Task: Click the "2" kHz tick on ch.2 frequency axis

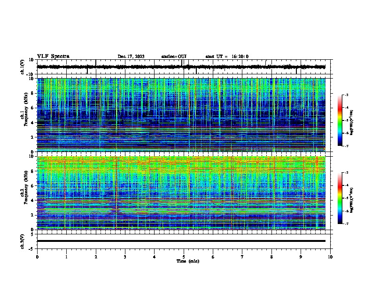Action: [32, 215]
